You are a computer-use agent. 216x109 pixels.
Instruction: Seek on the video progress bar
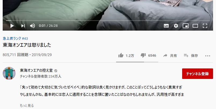point(108,20)
